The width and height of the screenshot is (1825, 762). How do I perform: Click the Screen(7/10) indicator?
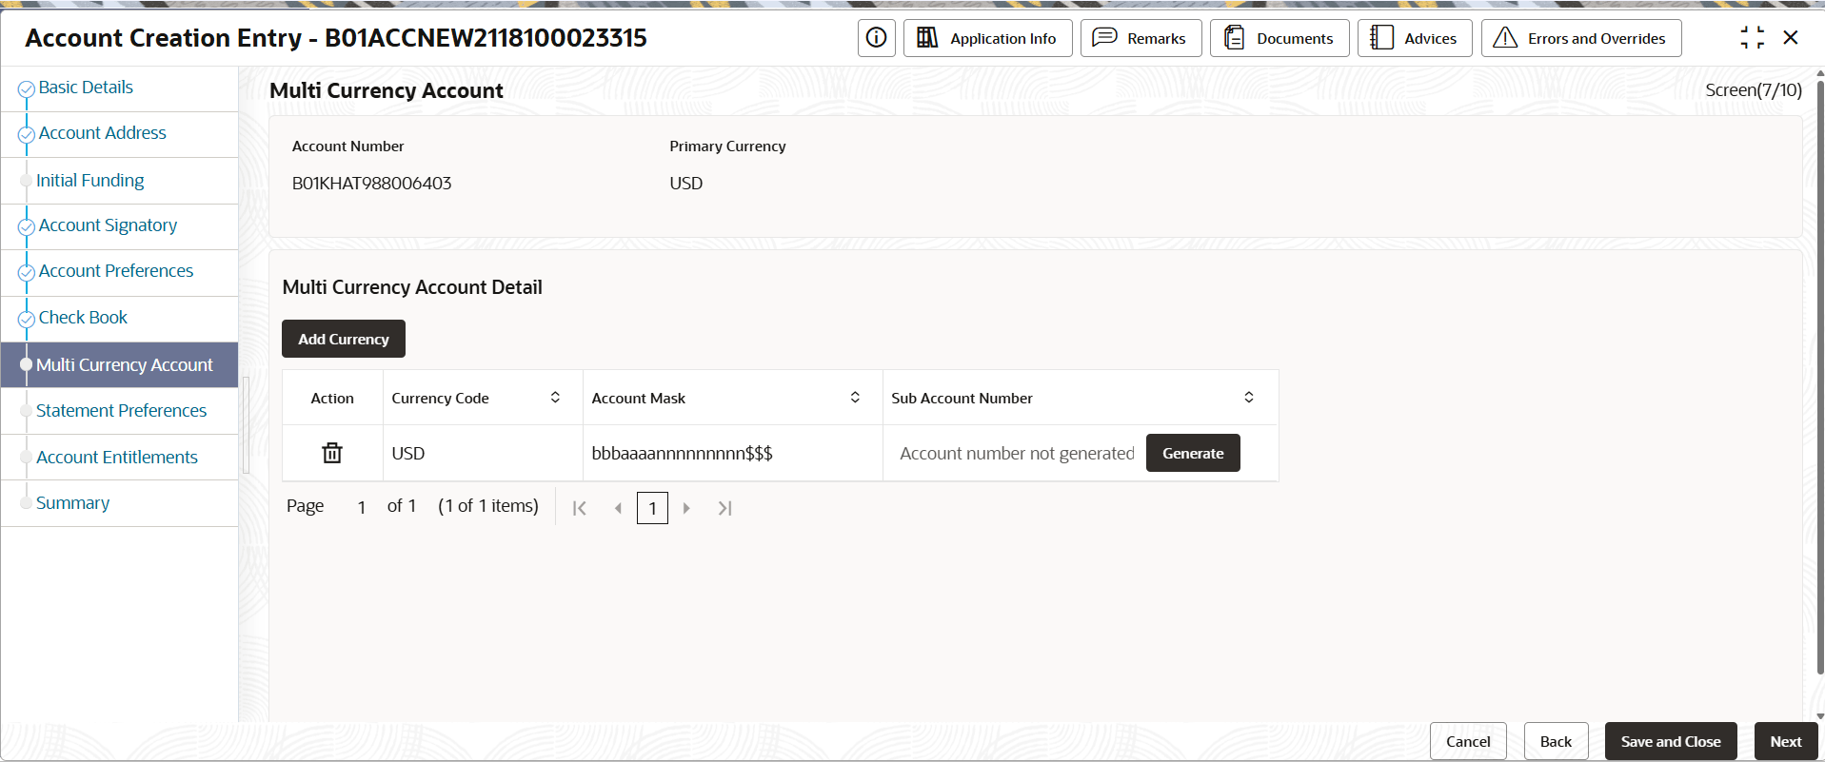click(1754, 90)
